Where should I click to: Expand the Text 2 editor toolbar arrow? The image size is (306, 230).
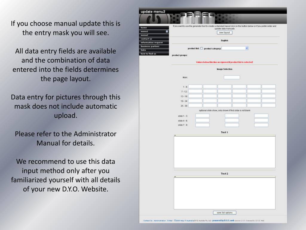(175, 177)
